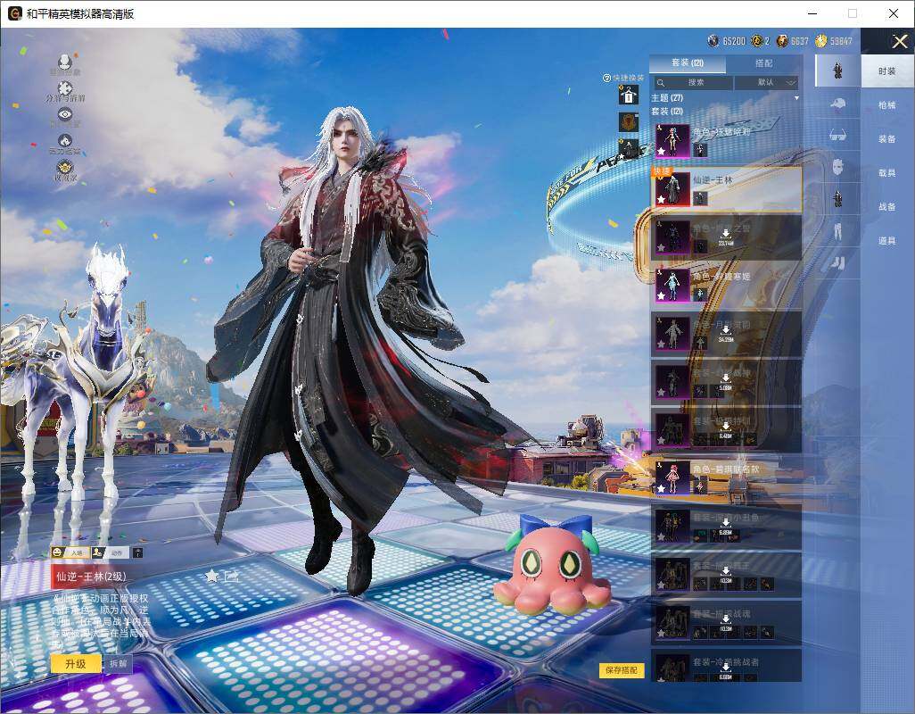915x714 pixels.
Task: Click the third quick-outfit character thumbnail
Action: click(x=629, y=148)
